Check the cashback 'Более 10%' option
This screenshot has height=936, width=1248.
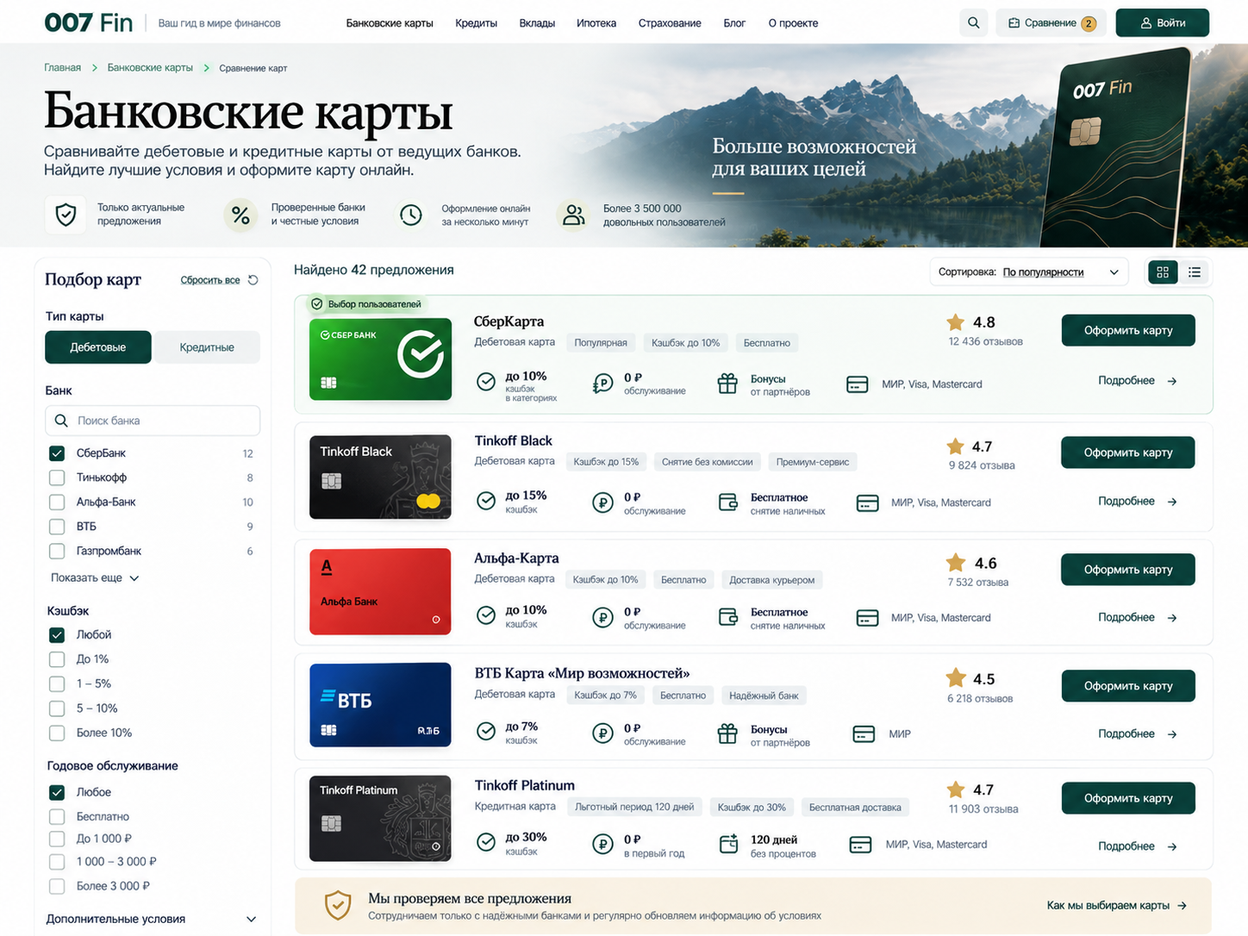(57, 733)
